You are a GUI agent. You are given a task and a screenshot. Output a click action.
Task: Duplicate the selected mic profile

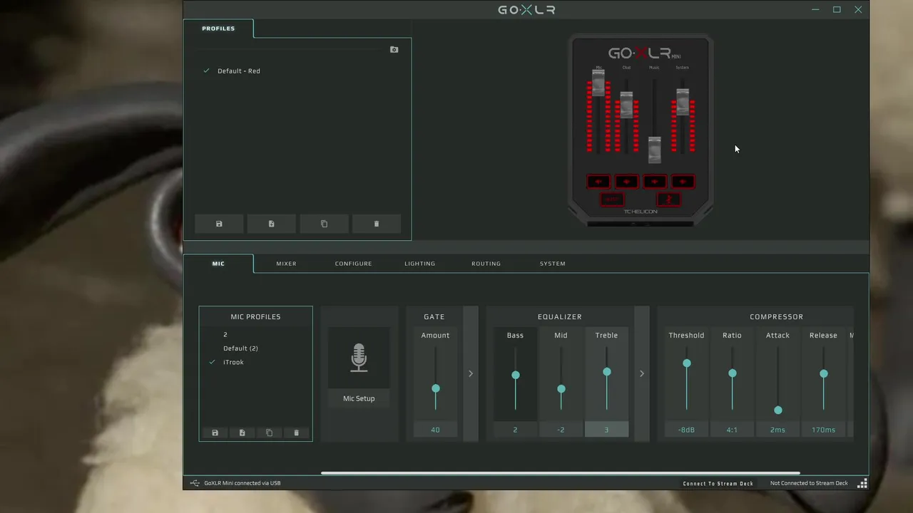(x=269, y=432)
